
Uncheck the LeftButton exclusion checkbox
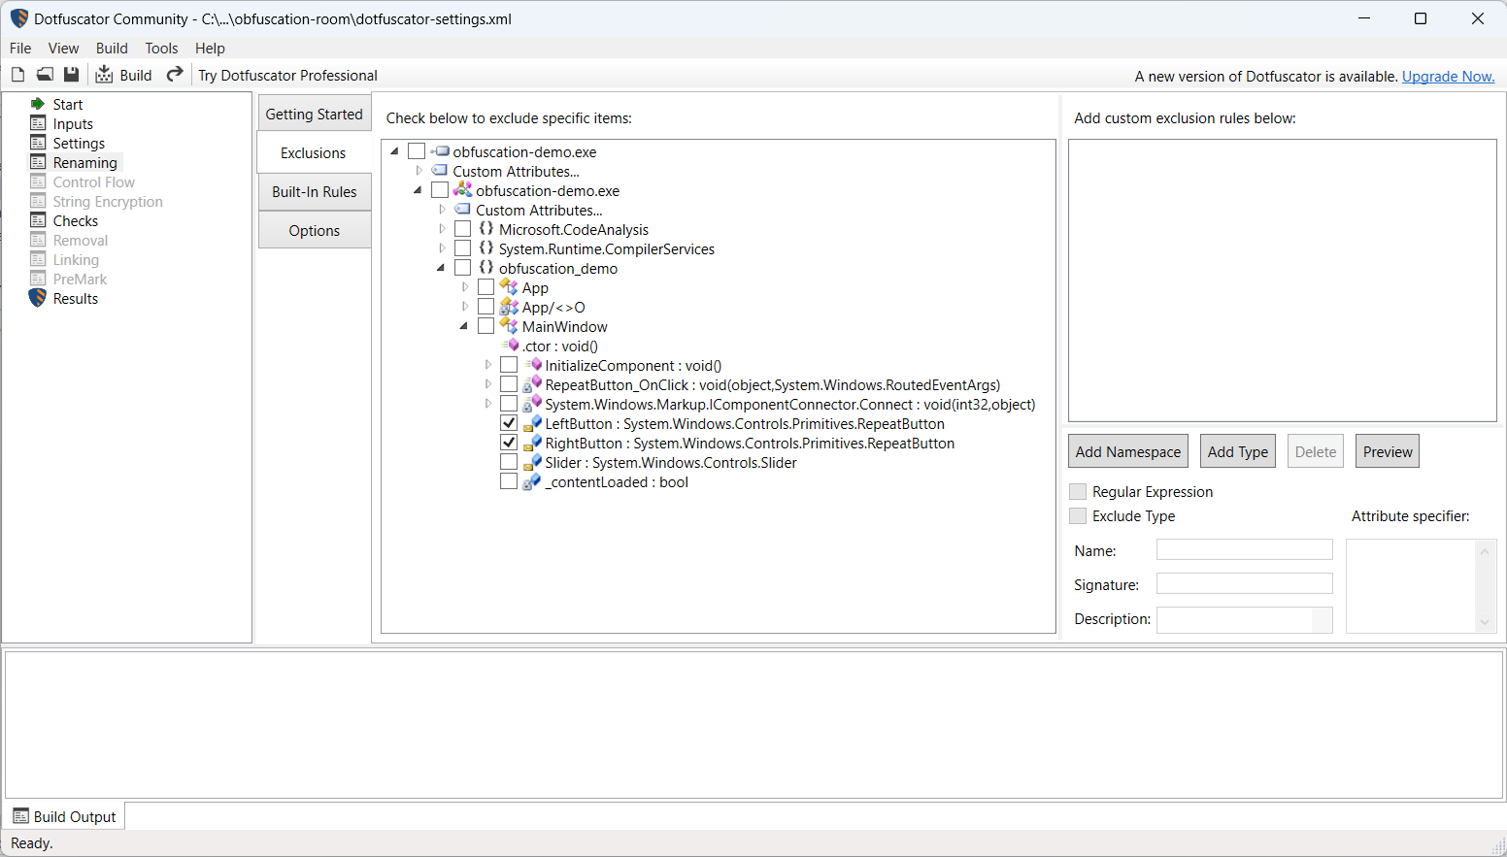509,423
